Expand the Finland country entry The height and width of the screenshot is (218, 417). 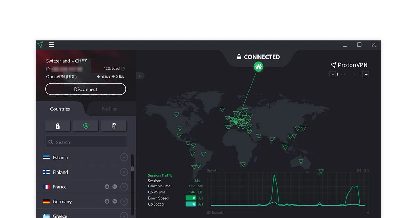coord(124,172)
